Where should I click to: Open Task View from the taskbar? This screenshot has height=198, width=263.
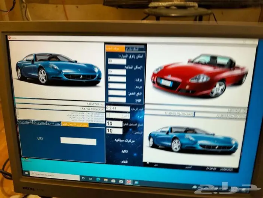(91, 179)
